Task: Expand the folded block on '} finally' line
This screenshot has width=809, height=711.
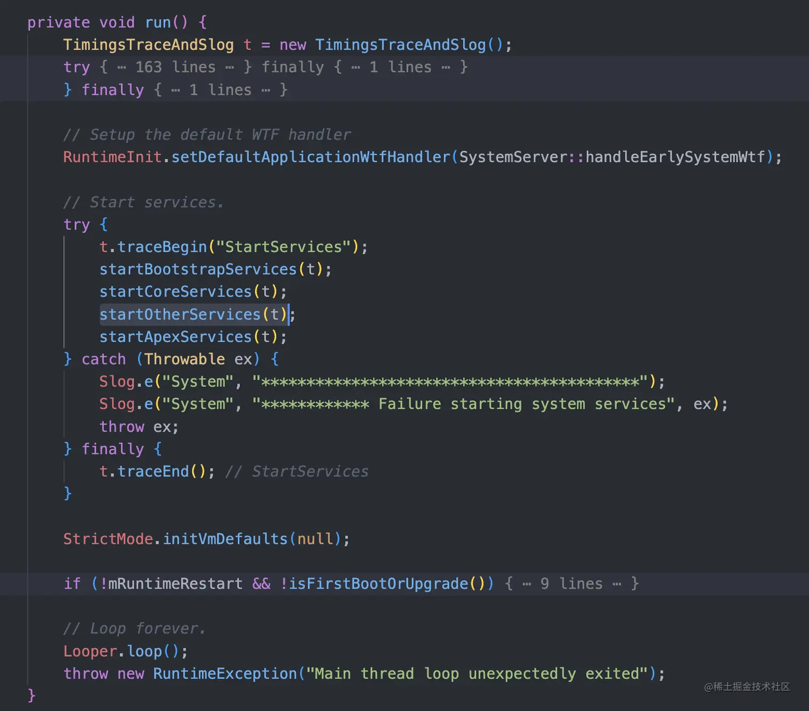Action: point(220,90)
